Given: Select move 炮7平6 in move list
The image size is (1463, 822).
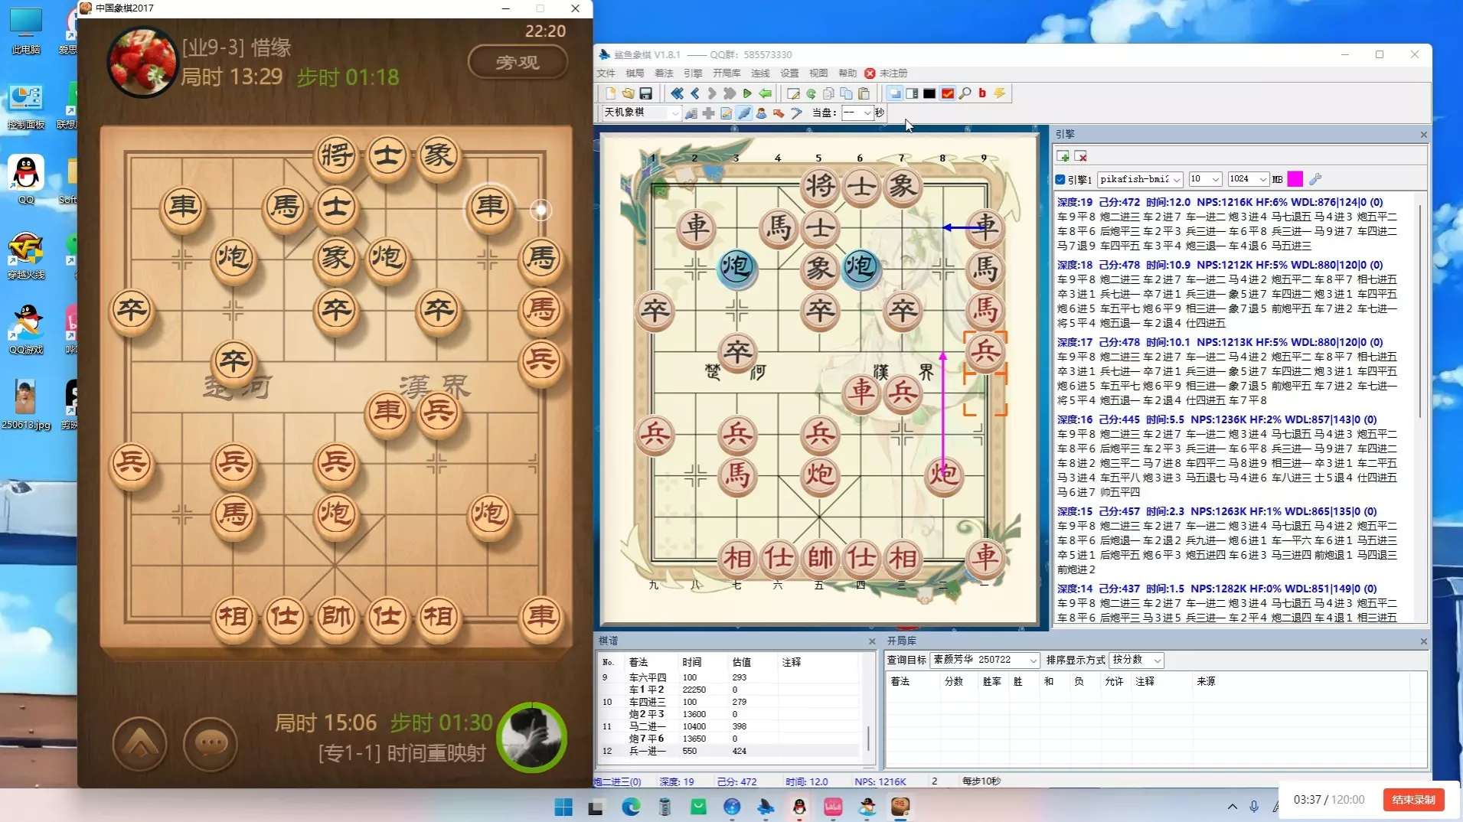Looking at the screenshot, I should coord(647,739).
